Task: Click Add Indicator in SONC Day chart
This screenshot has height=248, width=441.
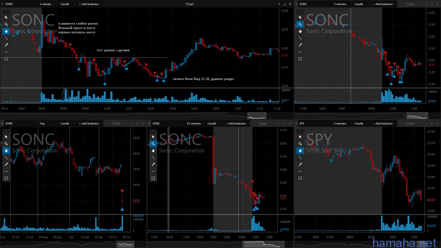Action: click(90, 124)
